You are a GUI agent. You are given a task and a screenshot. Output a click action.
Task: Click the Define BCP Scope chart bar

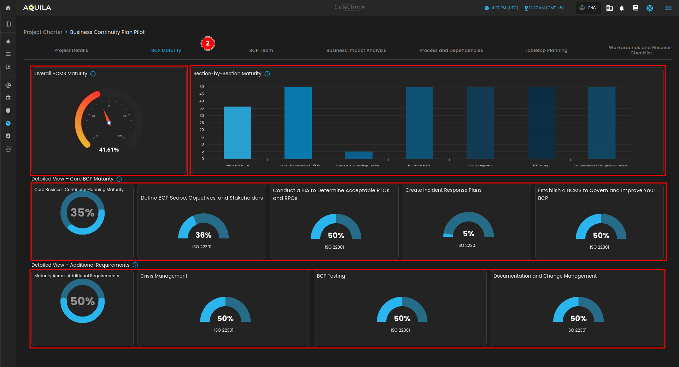pyautogui.click(x=237, y=132)
